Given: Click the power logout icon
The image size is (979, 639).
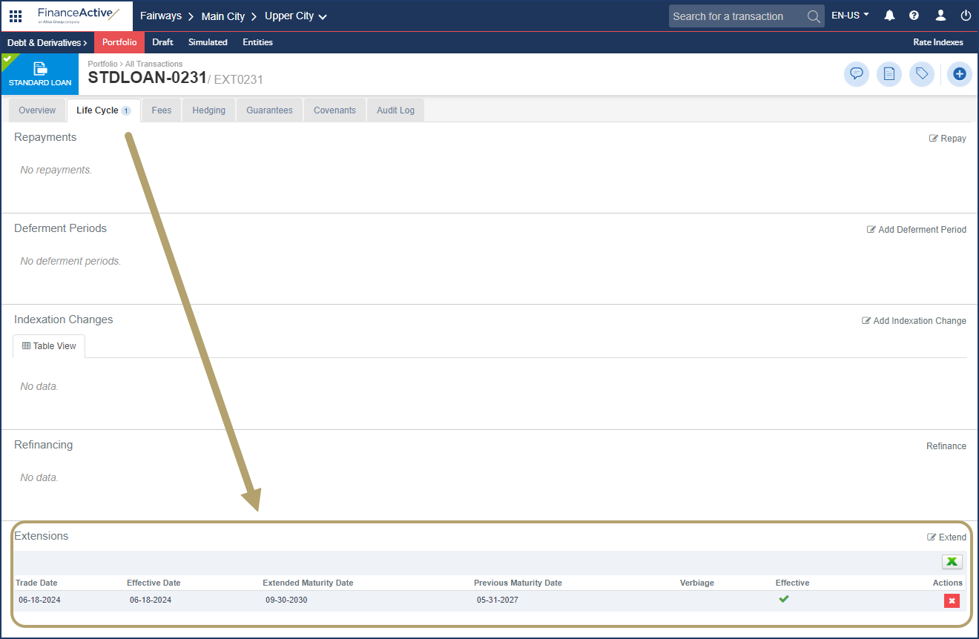Looking at the screenshot, I should [965, 16].
